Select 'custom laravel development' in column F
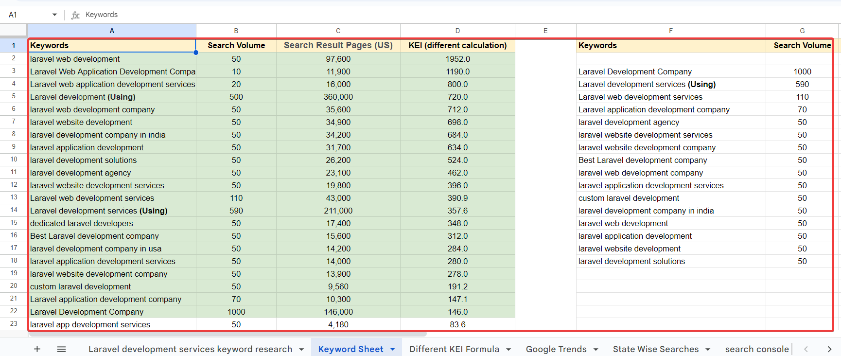Viewport: 841px width, 356px height. click(671, 198)
